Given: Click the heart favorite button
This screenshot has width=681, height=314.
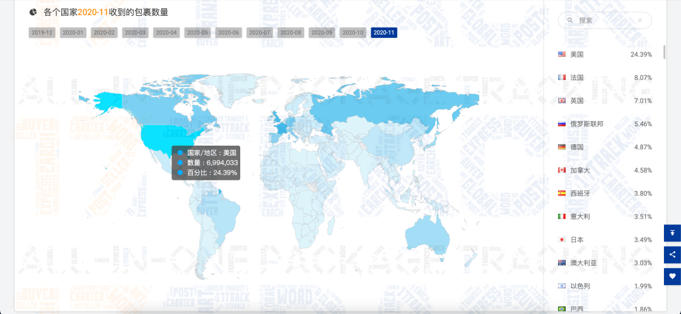Looking at the screenshot, I should pos(672,276).
